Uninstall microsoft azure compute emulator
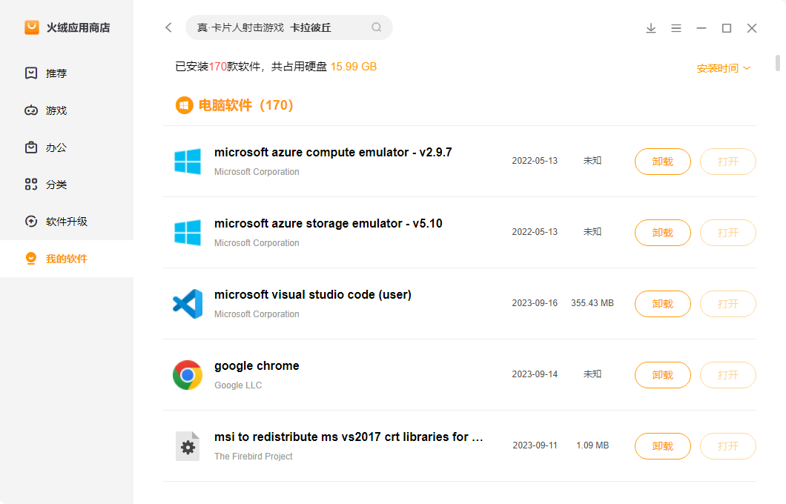 (x=663, y=162)
